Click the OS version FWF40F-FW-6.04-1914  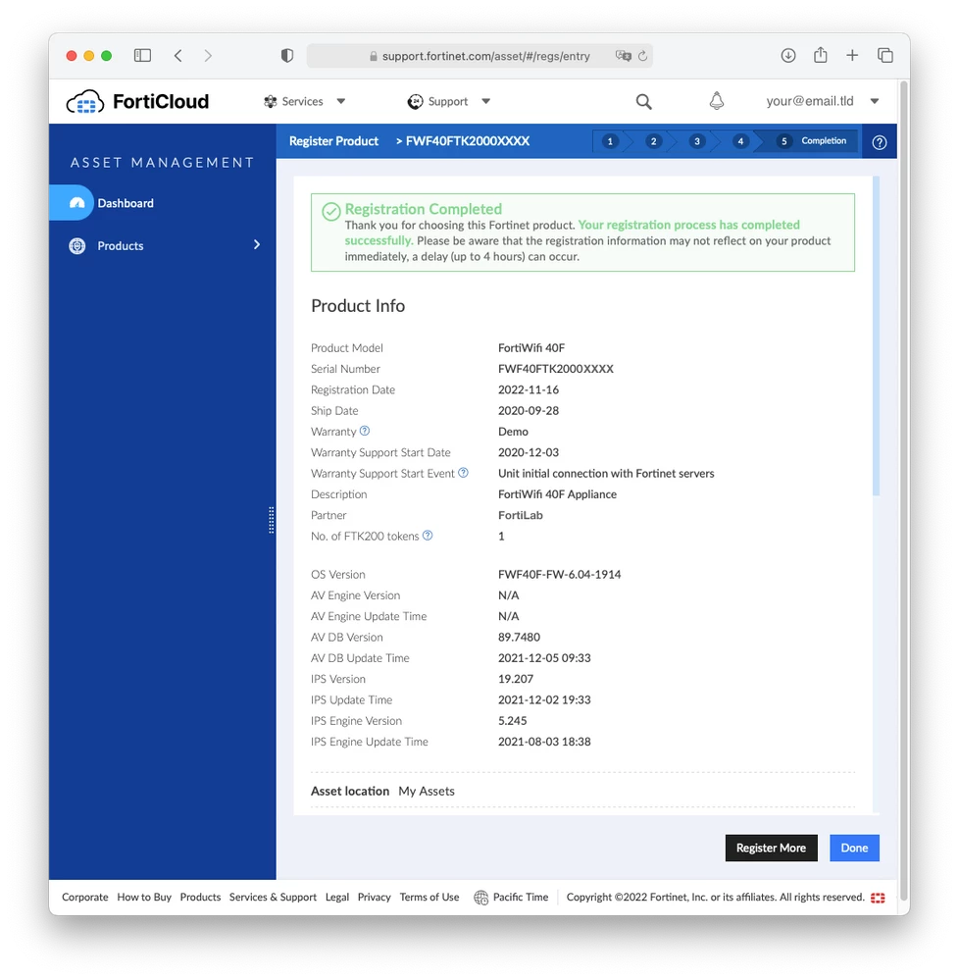tap(559, 574)
